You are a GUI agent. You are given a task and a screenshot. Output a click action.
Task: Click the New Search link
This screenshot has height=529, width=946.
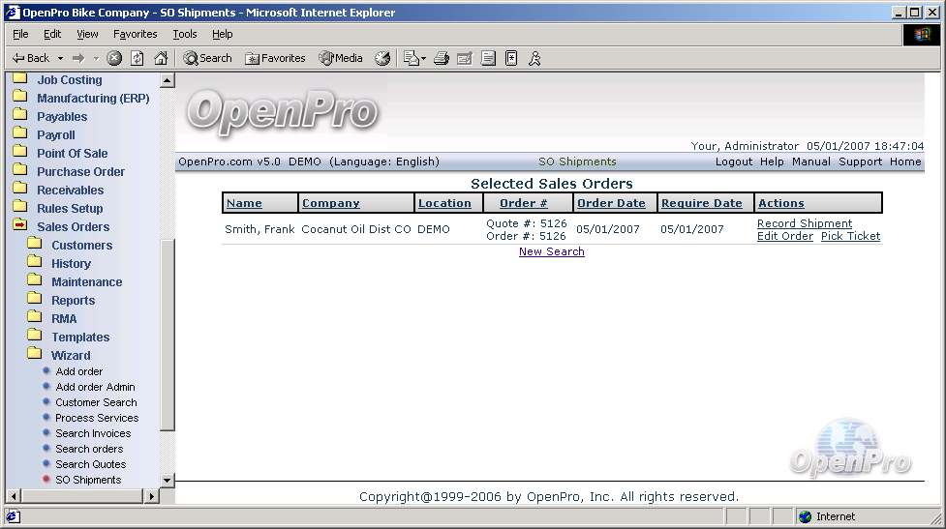[x=551, y=251]
